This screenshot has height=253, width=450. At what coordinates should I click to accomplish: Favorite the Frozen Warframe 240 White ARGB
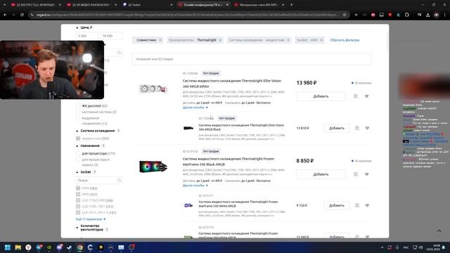click(367, 205)
